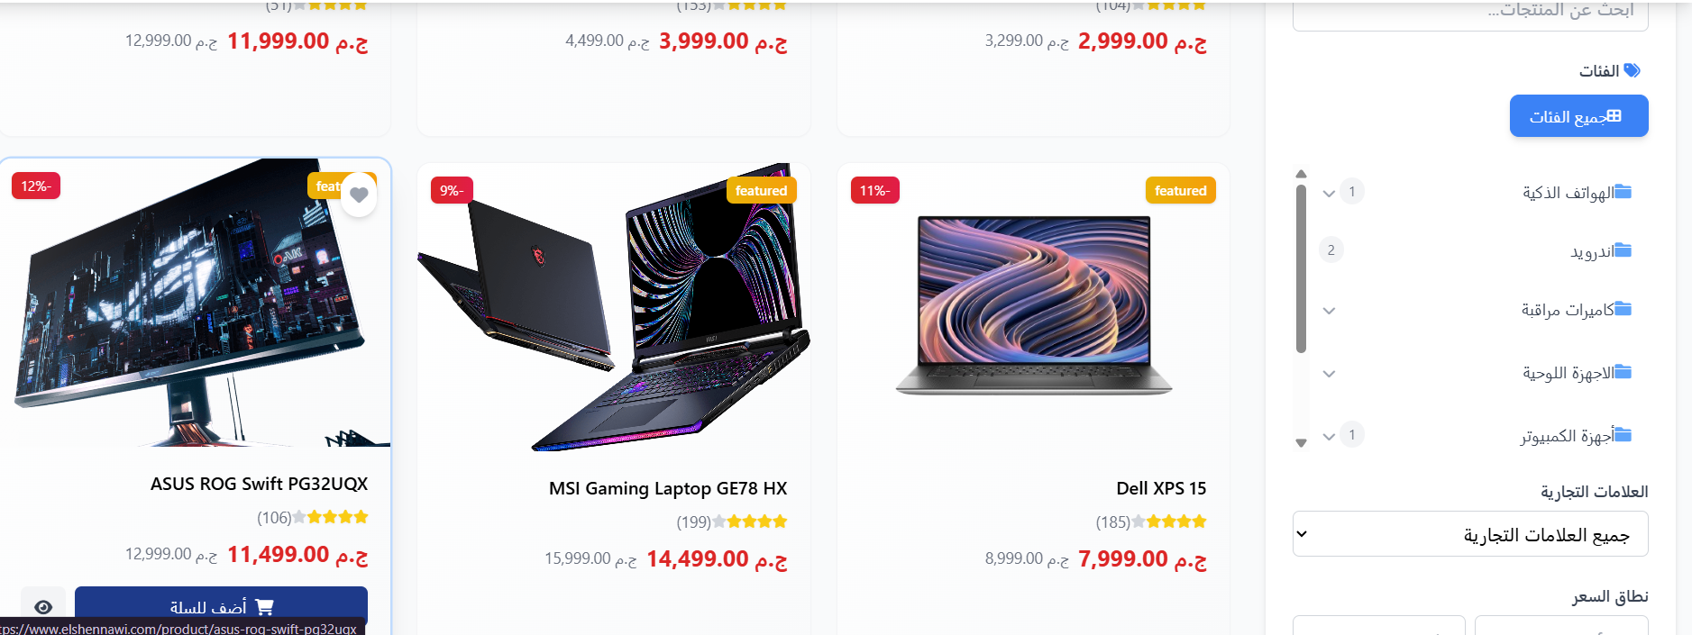Image resolution: width=1692 pixels, height=635 pixels.
Task: Click the category list scrollbar down arrow
Action: pyautogui.click(x=1301, y=442)
